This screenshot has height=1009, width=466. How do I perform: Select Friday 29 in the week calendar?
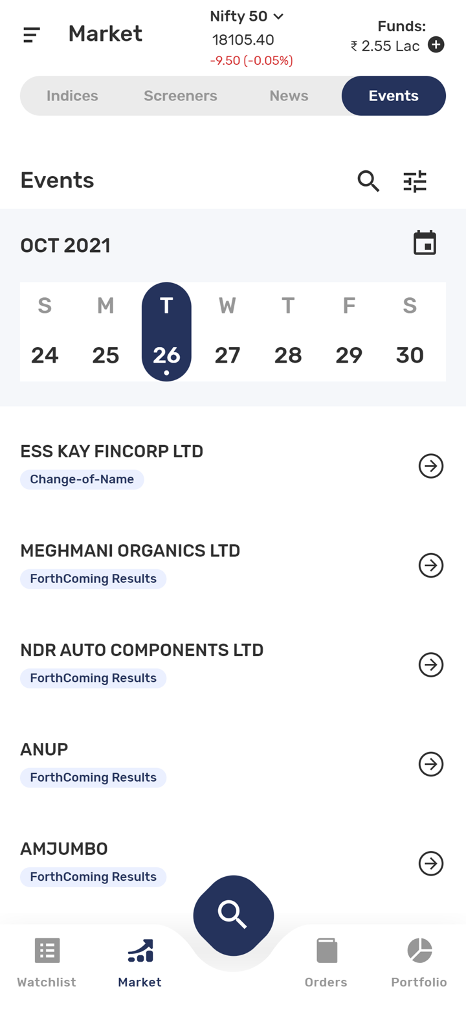[x=349, y=354]
